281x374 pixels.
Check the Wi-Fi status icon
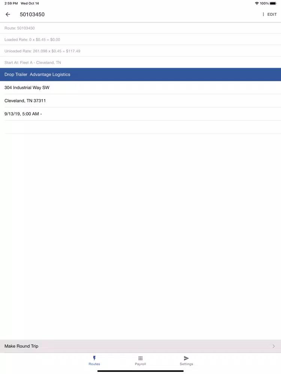click(x=257, y=3)
